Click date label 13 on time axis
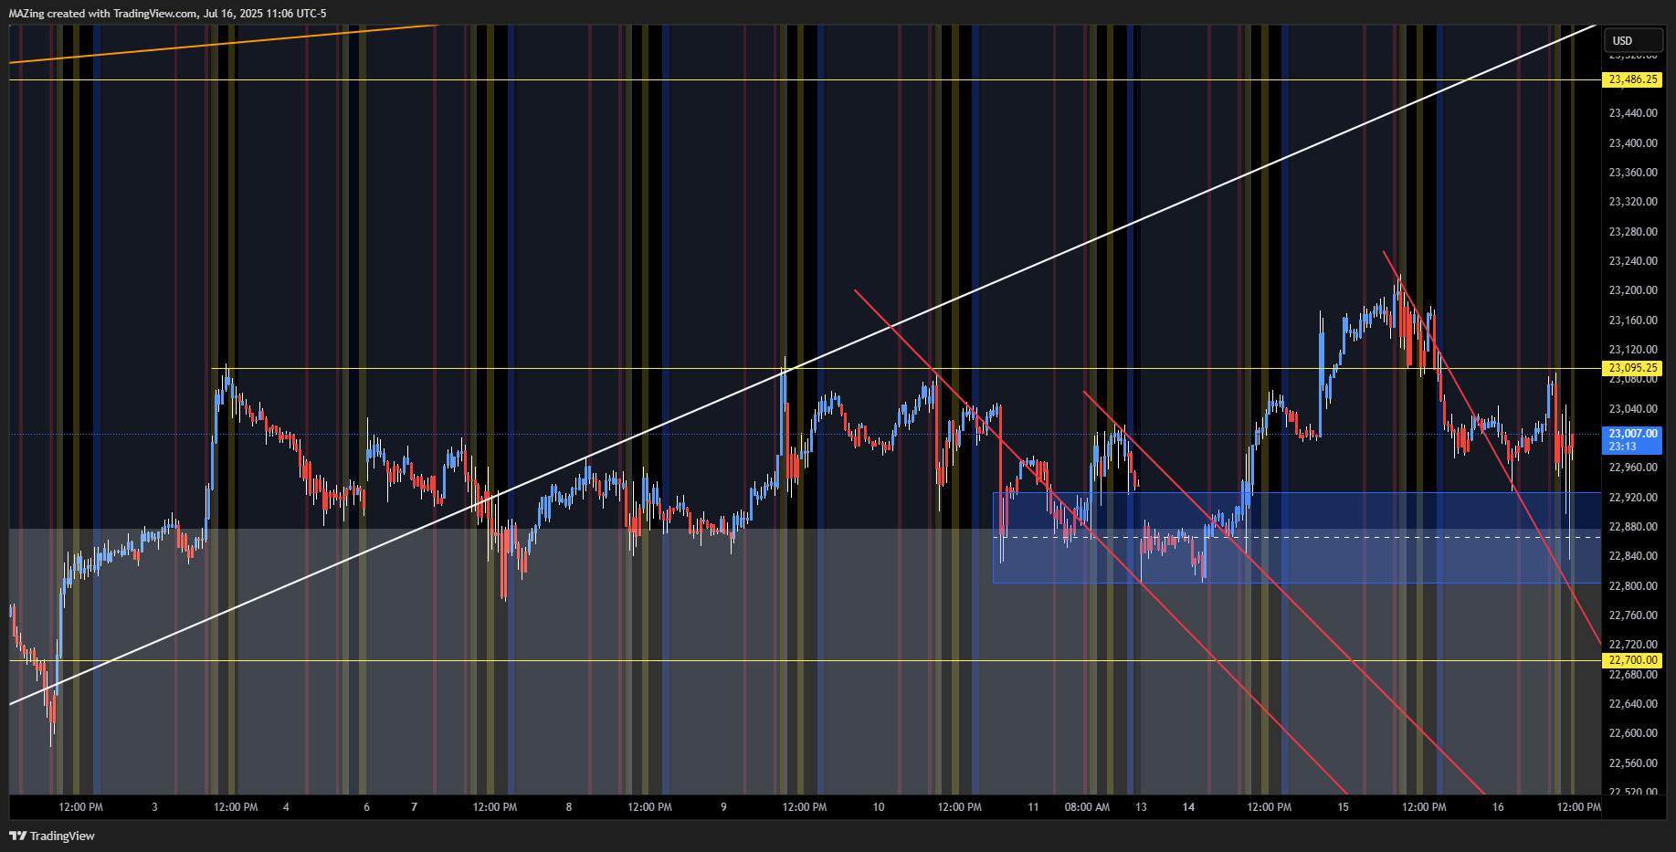 pos(1141,807)
